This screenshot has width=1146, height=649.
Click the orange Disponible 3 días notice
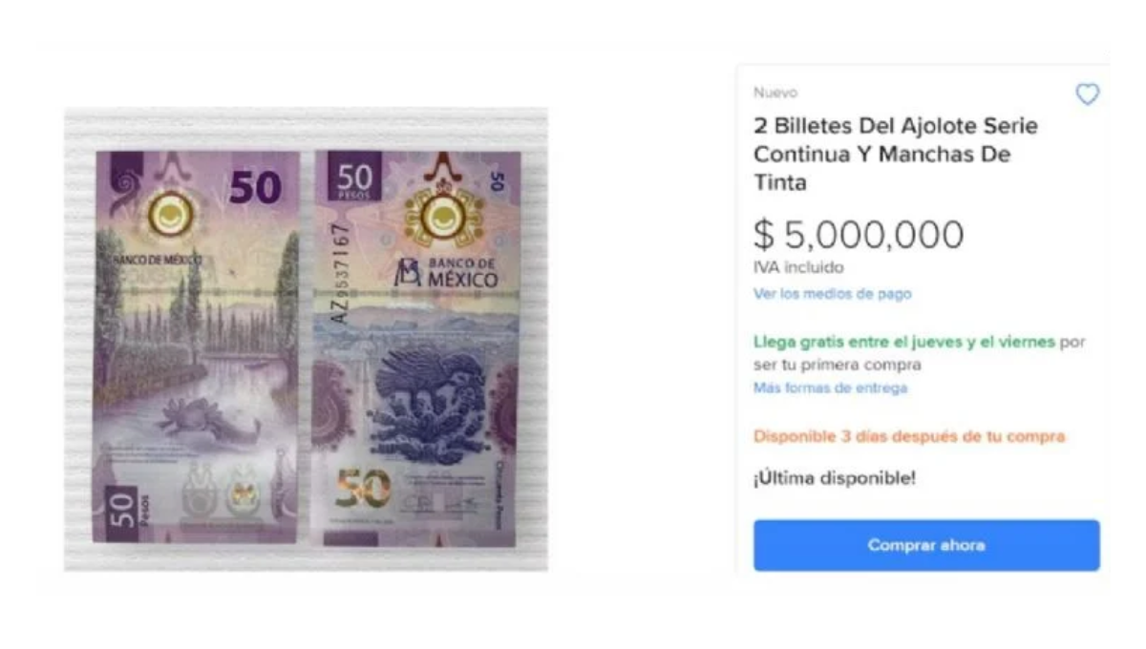[909, 437]
